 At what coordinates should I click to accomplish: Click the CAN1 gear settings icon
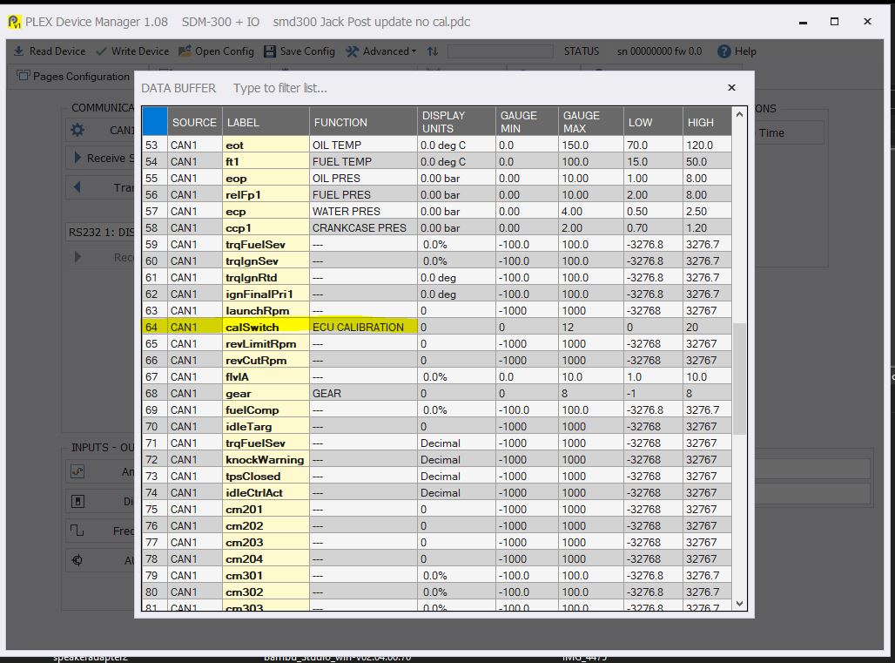click(77, 130)
